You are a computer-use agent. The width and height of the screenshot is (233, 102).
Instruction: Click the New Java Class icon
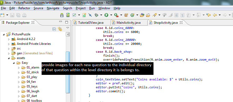(x=132, y=15)
